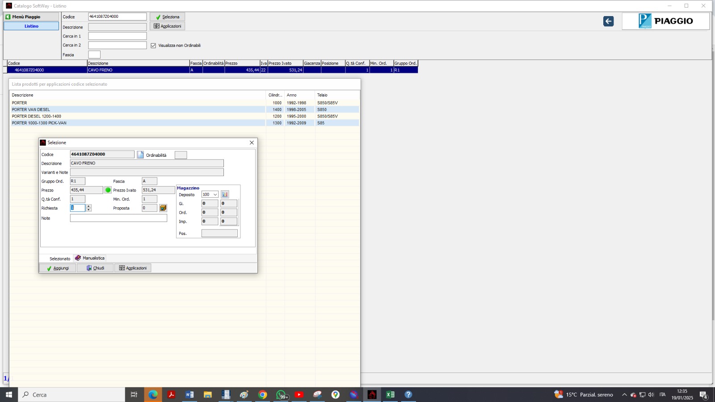Click the box icon beside Proposta
Image resolution: width=715 pixels, height=402 pixels.
(x=163, y=208)
